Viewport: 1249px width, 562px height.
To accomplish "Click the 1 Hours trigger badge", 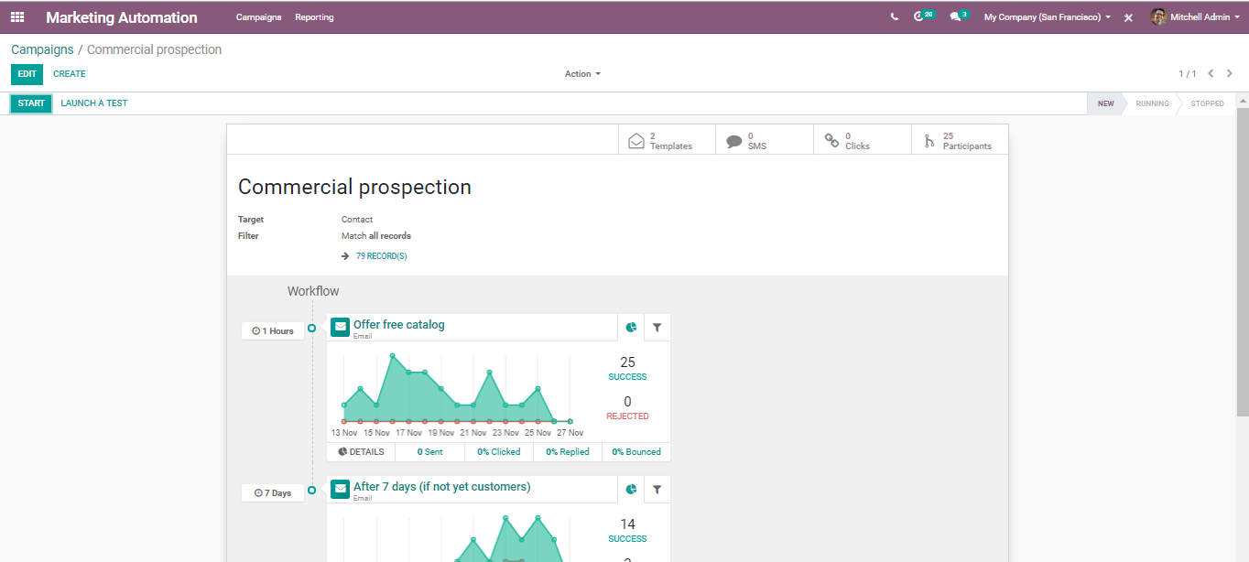I will [273, 331].
